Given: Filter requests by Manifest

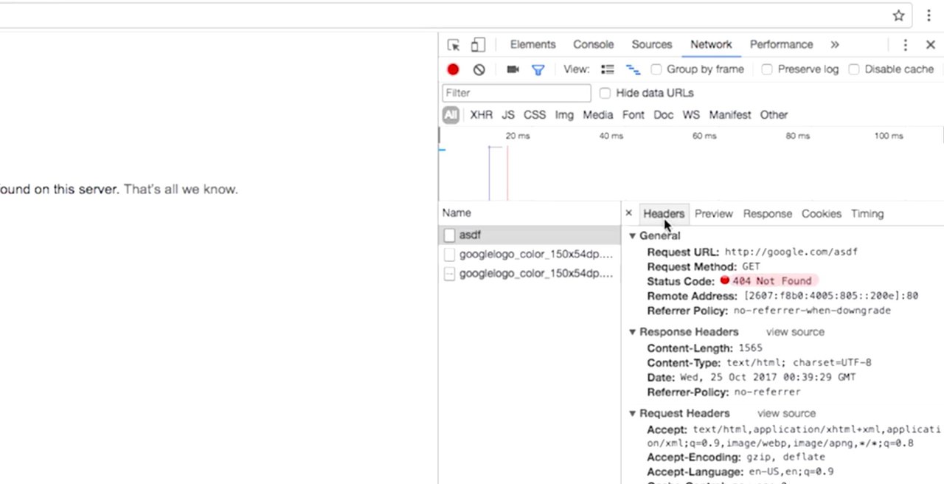Looking at the screenshot, I should click(730, 115).
